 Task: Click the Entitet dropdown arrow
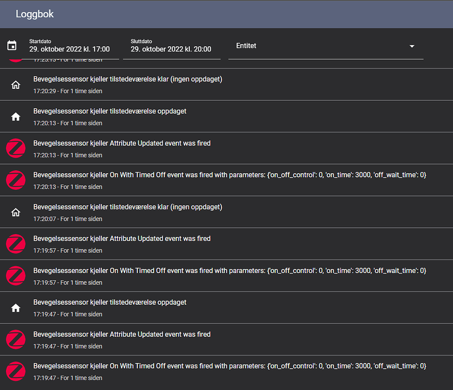412,46
